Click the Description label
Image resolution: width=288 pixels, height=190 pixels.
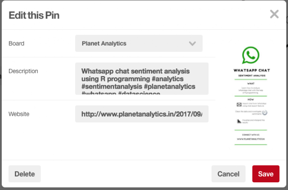coord(23,71)
